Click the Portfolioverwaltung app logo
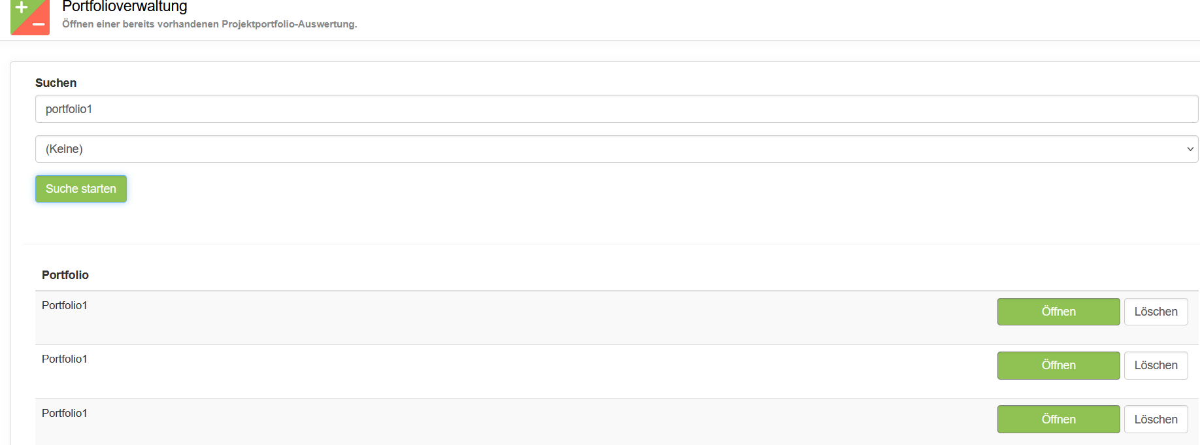Image resolution: width=1200 pixels, height=445 pixels. (30, 17)
